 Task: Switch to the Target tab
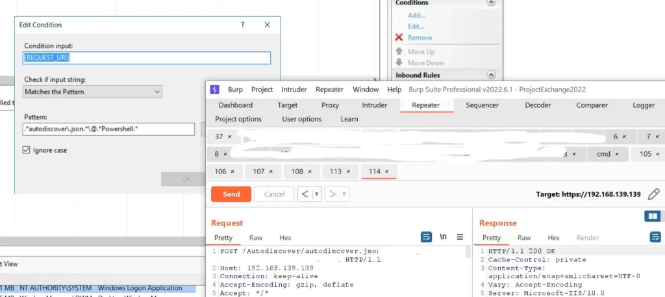point(288,105)
